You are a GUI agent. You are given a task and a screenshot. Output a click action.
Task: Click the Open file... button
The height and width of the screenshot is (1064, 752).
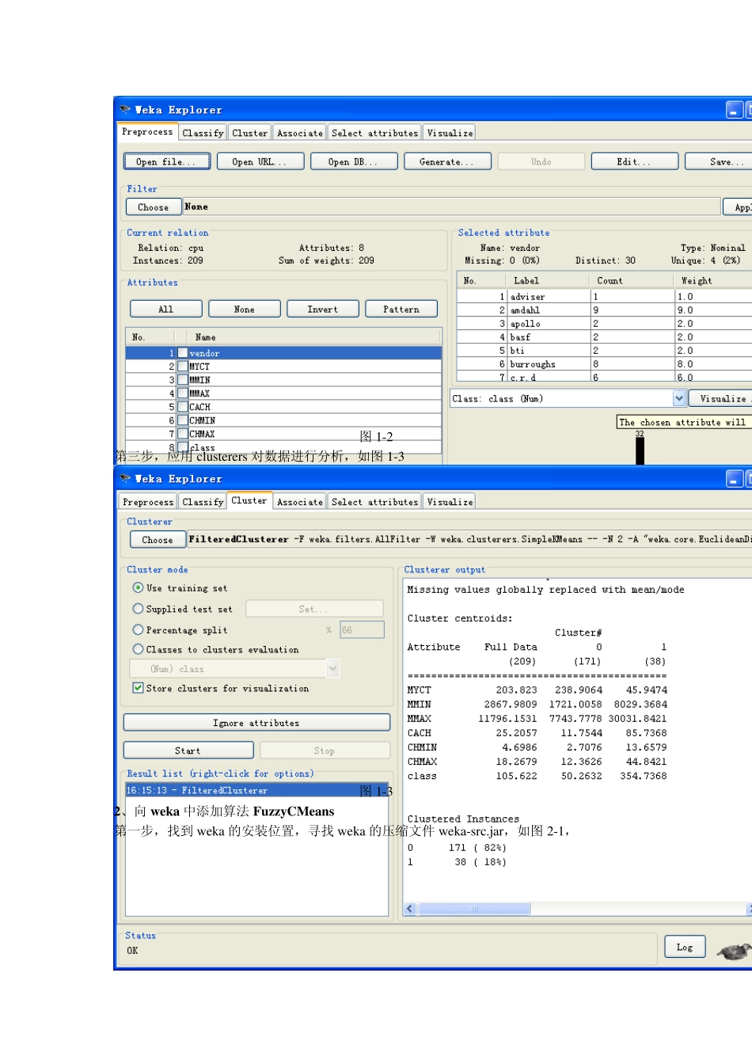(x=167, y=161)
